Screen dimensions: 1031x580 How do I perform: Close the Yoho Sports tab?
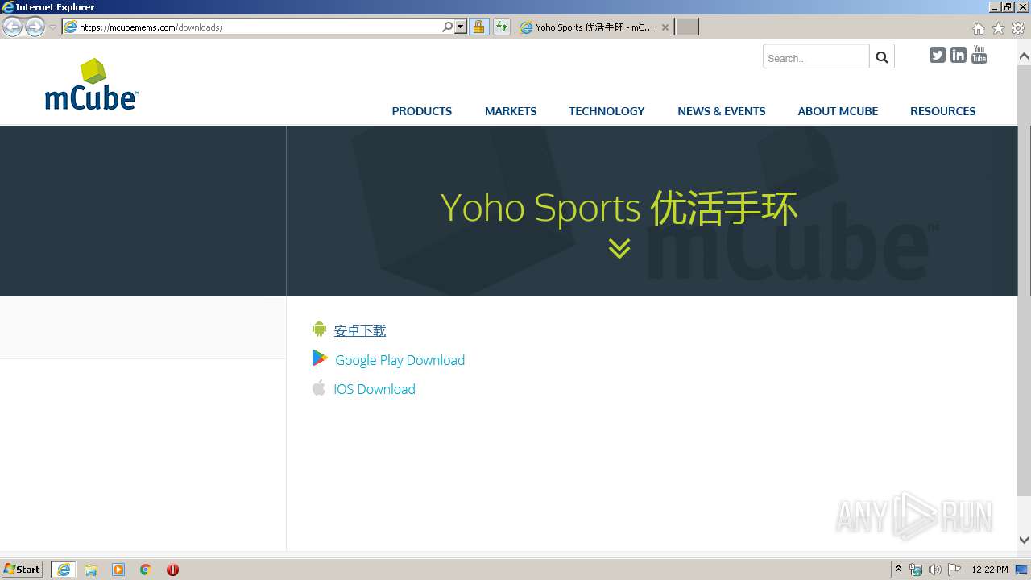(x=665, y=27)
